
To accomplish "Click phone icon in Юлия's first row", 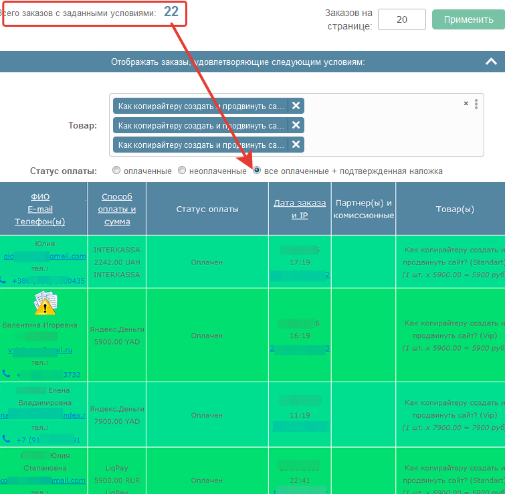I will (x=5, y=281).
